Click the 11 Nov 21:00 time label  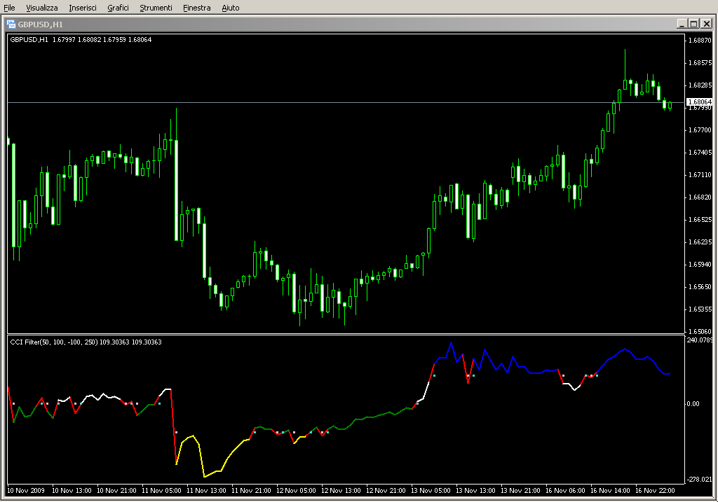251,491
